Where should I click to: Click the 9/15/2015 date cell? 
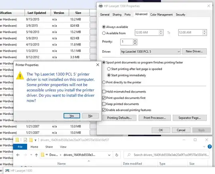coord(33,19)
